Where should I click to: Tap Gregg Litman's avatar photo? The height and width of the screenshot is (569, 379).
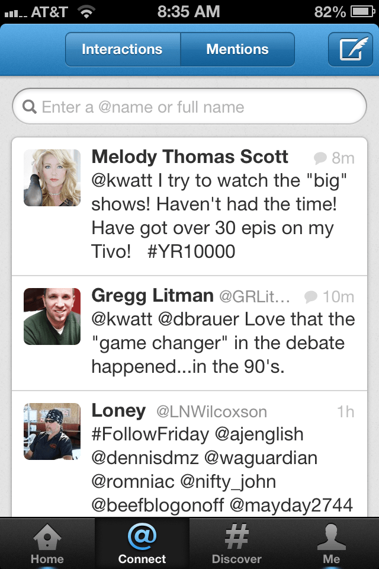52,315
